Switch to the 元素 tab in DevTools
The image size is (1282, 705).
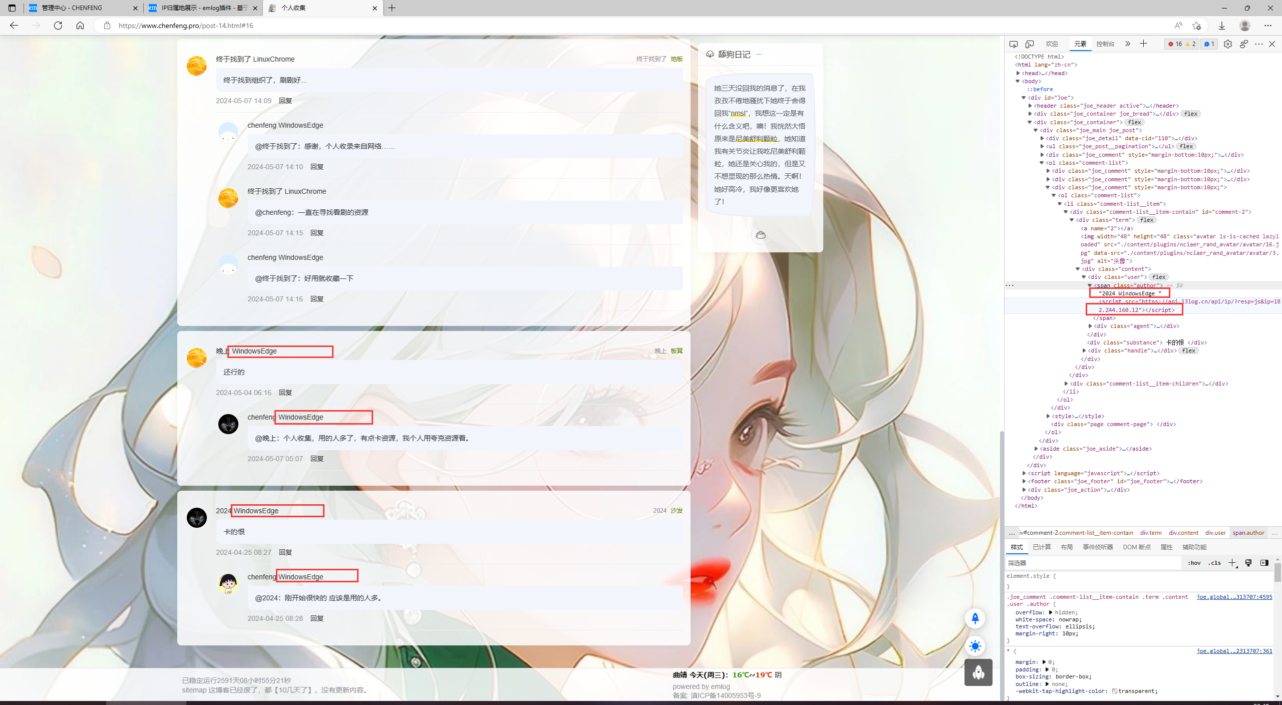click(1080, 44)
